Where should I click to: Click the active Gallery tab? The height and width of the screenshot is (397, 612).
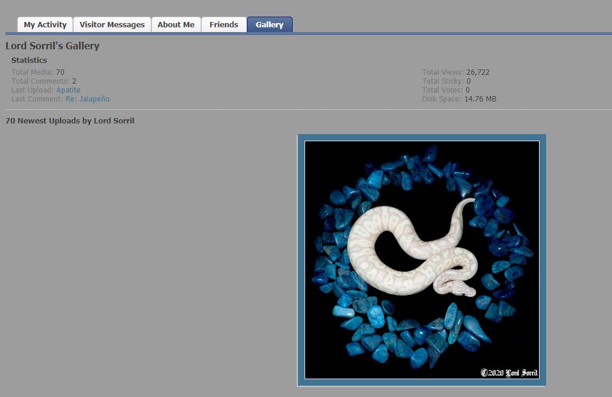269,25
